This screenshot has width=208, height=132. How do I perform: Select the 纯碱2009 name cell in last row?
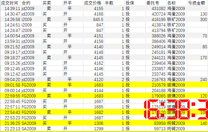coord(176,129)
